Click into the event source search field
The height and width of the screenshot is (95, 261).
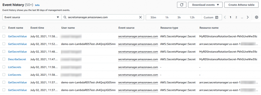click(103, 17)
